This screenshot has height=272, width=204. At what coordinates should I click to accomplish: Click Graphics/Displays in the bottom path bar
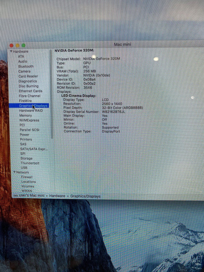(85, 196)
